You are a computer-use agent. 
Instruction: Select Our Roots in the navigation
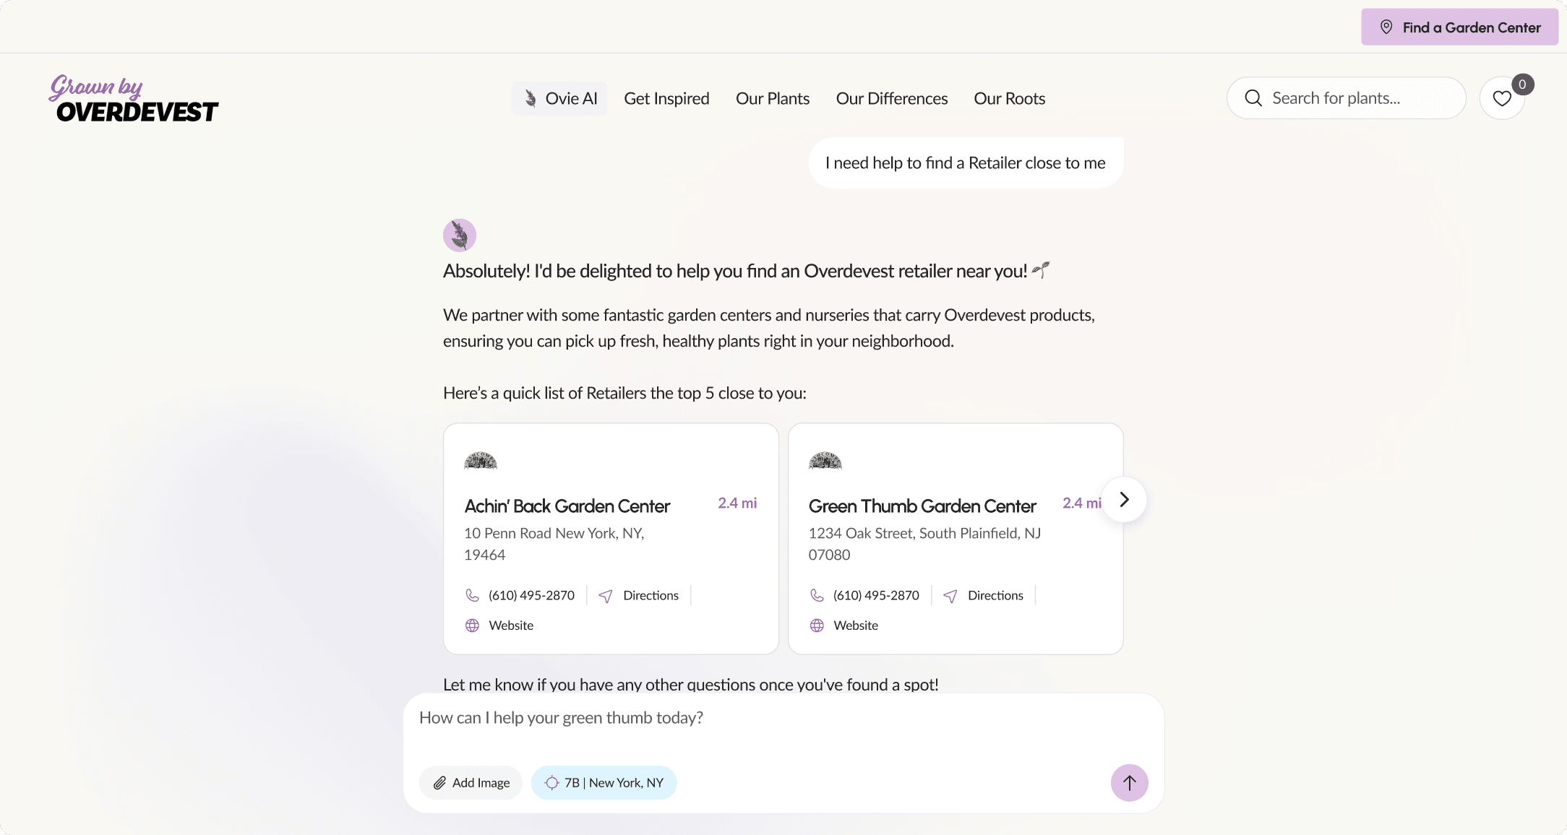click(x=1010, y=98)
